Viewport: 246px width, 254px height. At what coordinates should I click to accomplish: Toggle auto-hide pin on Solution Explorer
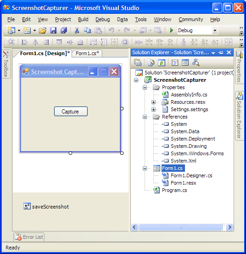point(221,52)
